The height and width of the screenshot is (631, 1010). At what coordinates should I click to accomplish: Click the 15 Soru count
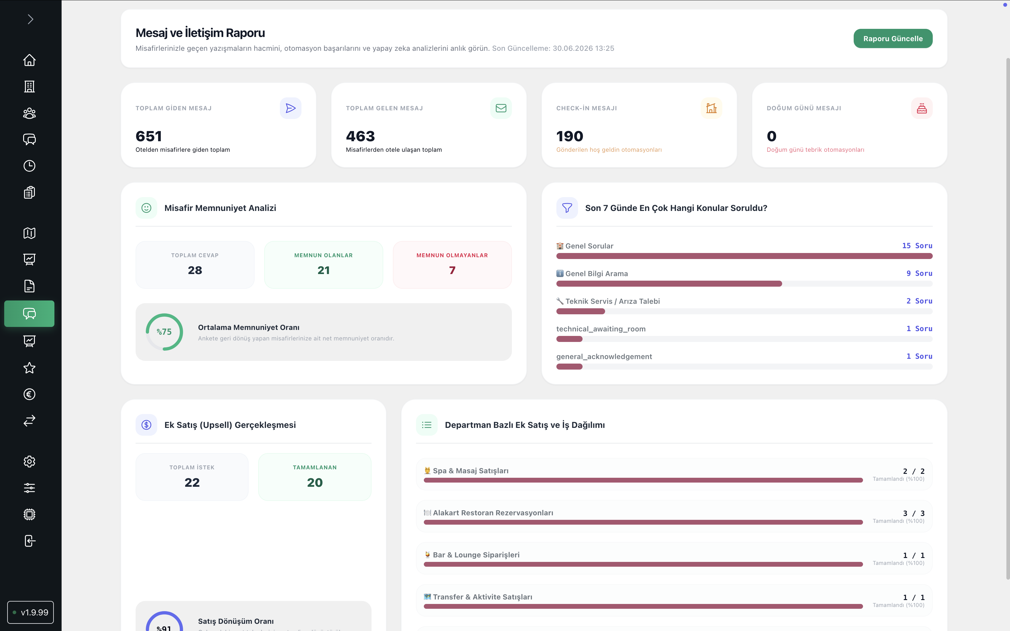tap(917, 246)
